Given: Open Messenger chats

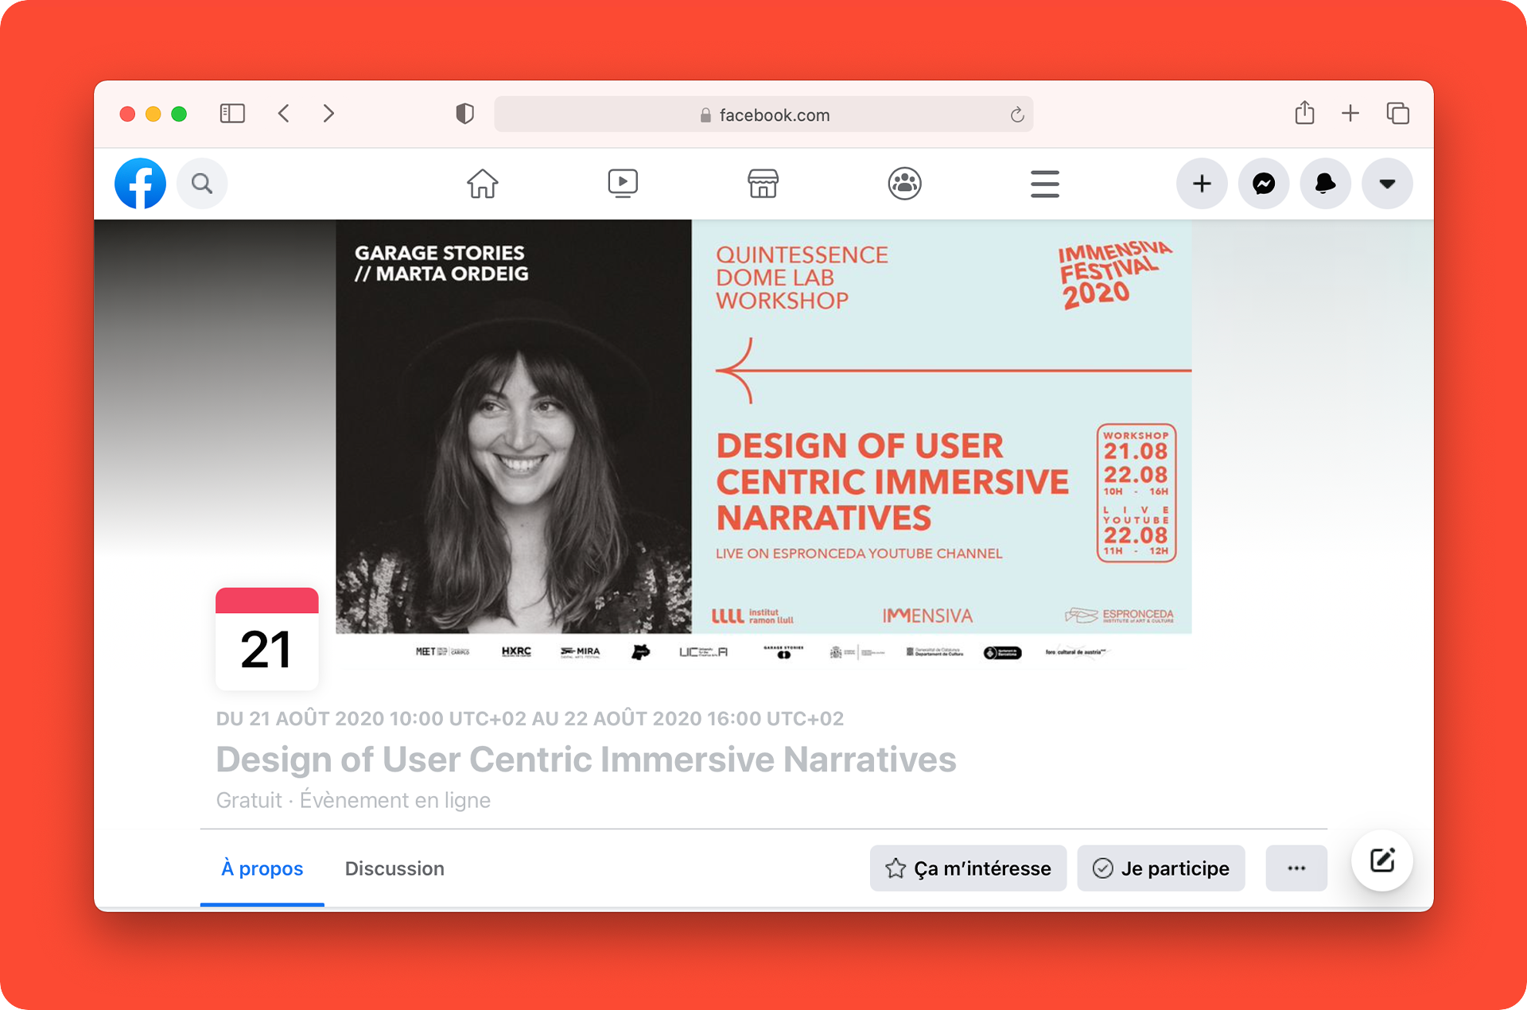Looking at the screenshot, I should (1264, 184).
